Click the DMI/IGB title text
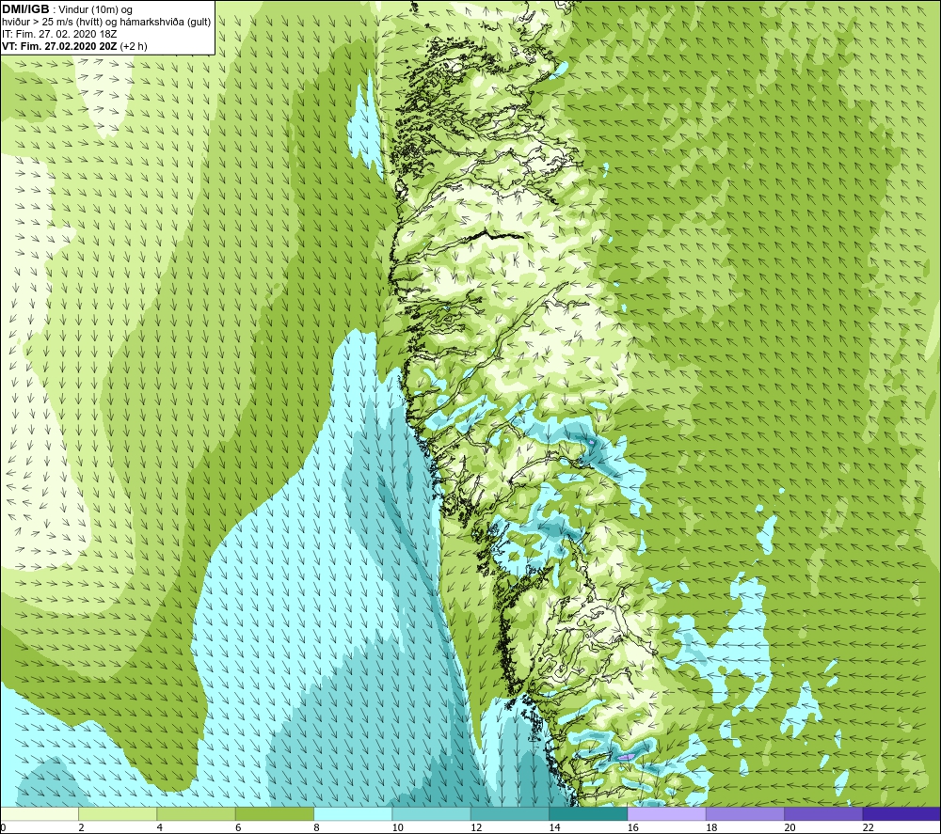The image size is (941, 834). [25, 9]
